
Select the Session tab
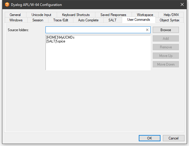pyautogui.click(x=38, y=20)
